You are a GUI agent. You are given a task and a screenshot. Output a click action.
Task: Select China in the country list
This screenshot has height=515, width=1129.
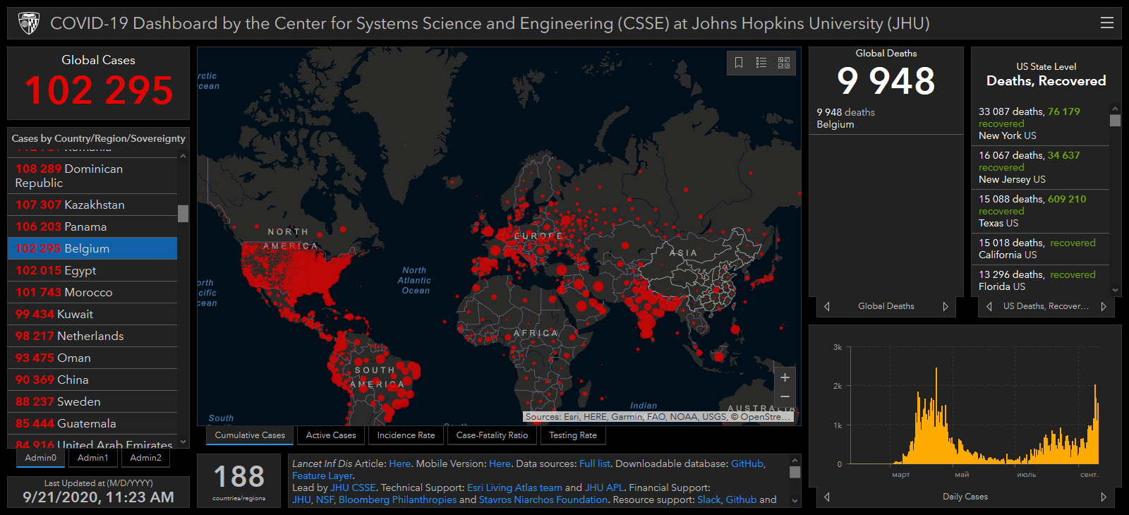(x=92, y=380)
